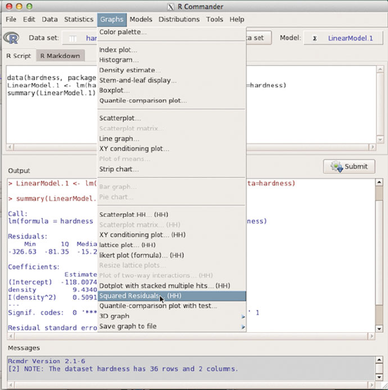Click summary(LinearModel.1) line in script
This screenshot has width=388, height=390.
click(x=51, y=93)
